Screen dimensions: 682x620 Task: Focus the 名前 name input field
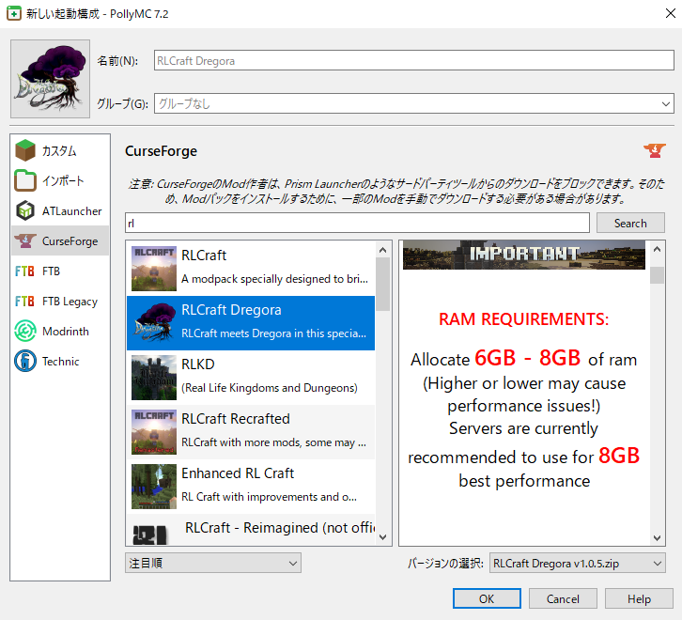(x=414, y=60)
